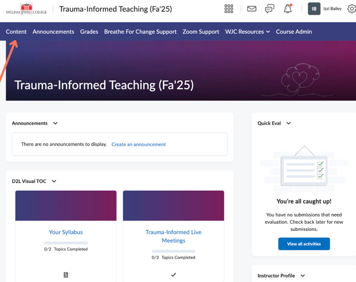The image size is (356, 282).
Task: Click the Create an announcement link
Action: point(138,145)
